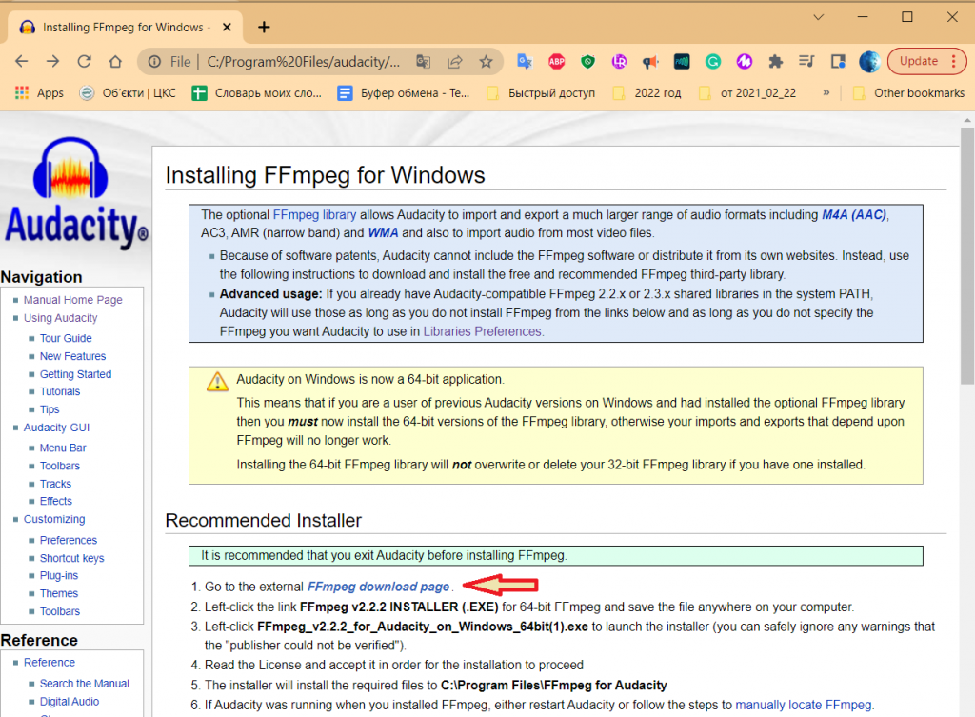
Task: Open the Словарь моих слов bookmark
Action: pyautogui.click(x=257, y=92)
